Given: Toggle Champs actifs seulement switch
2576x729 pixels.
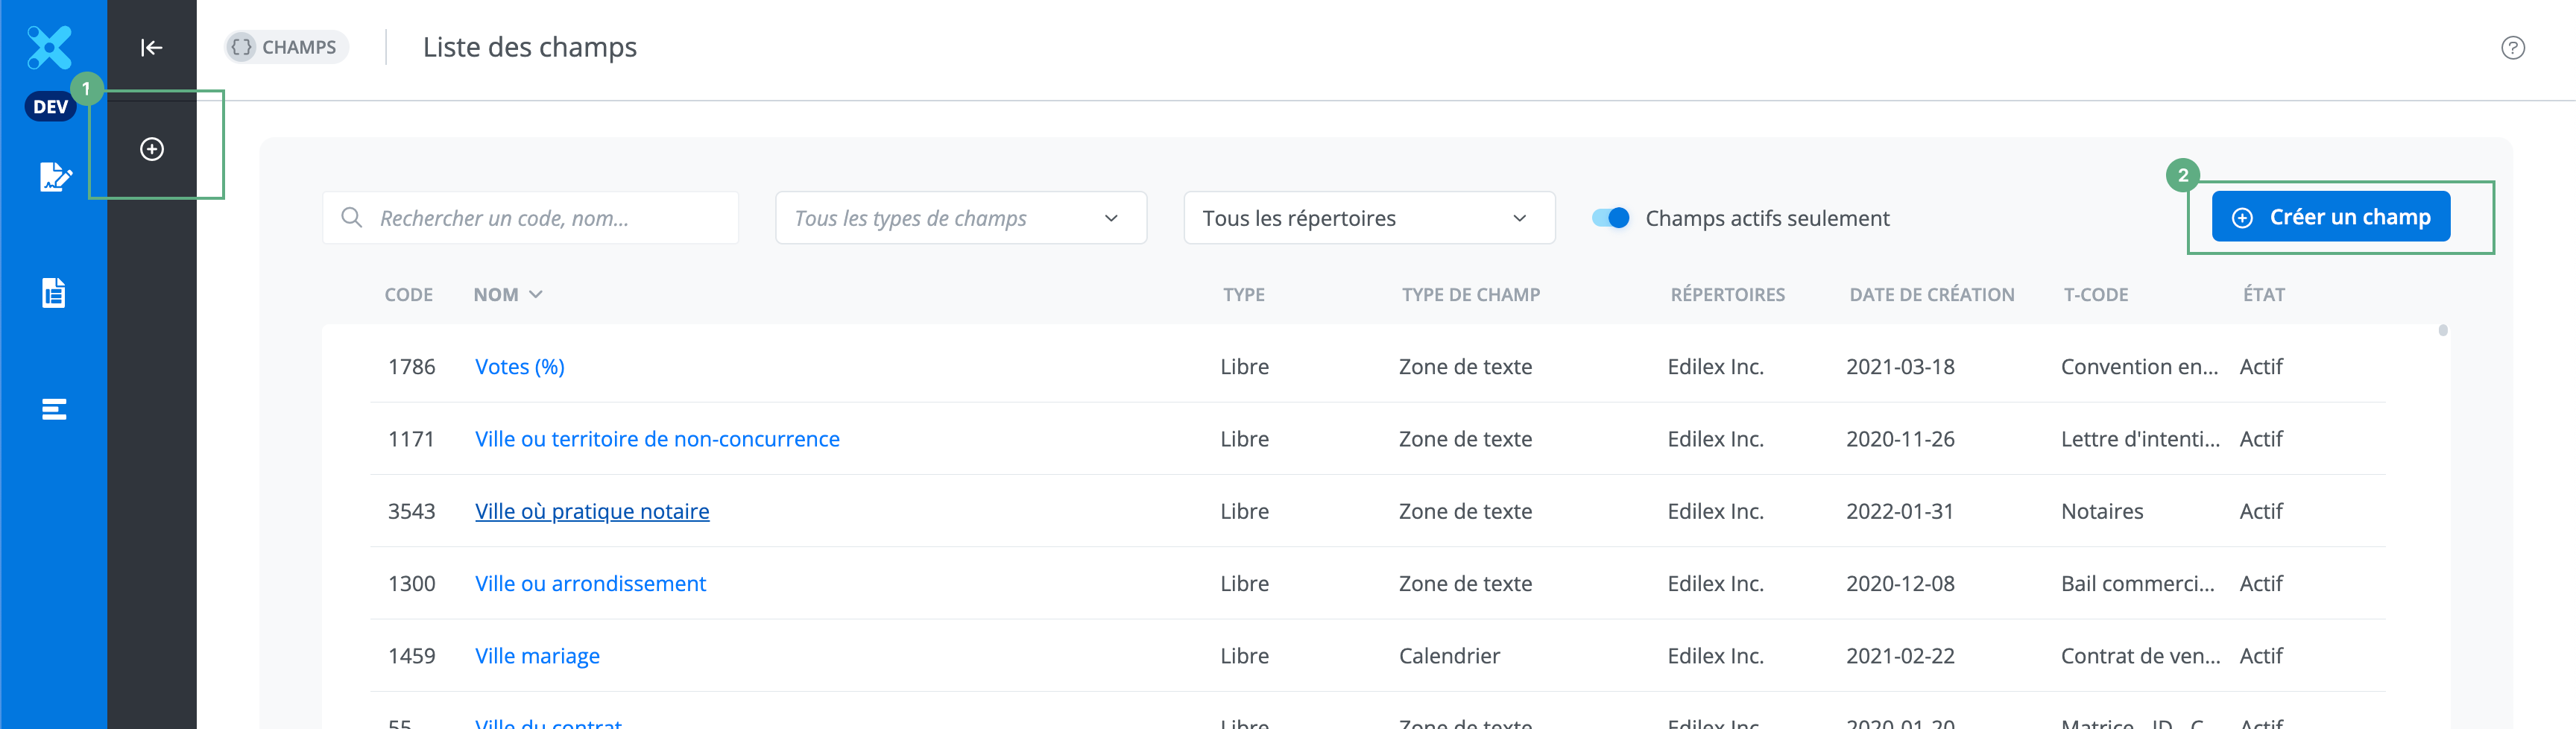Looking at the screenshot, I should pyautogui.click(x=1610, y=218).
